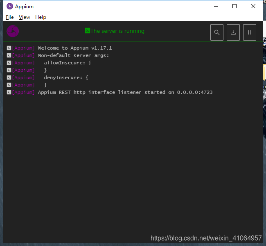Open the View menu
The height and width of the screenshot is (246, 266).
(24, 17)
